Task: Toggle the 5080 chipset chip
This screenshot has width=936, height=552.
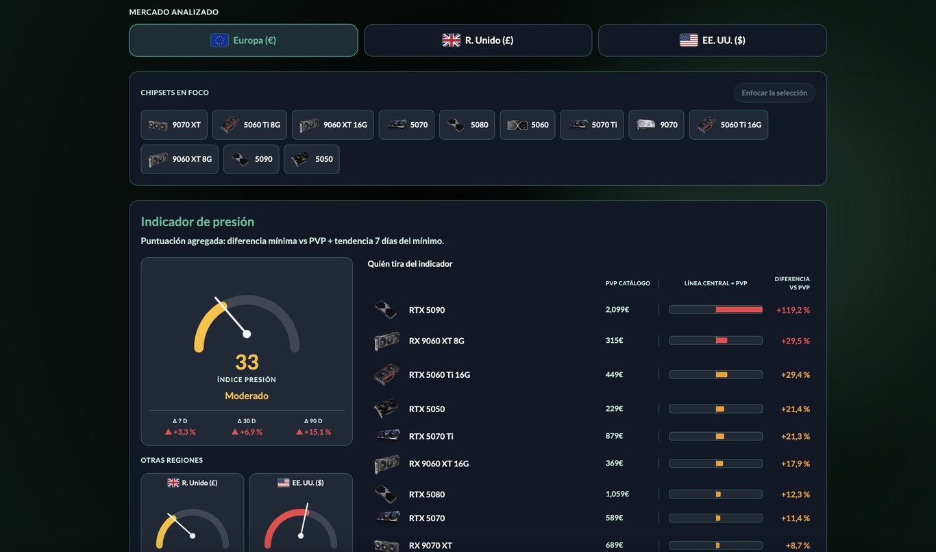Action: (x=467, y=125)
